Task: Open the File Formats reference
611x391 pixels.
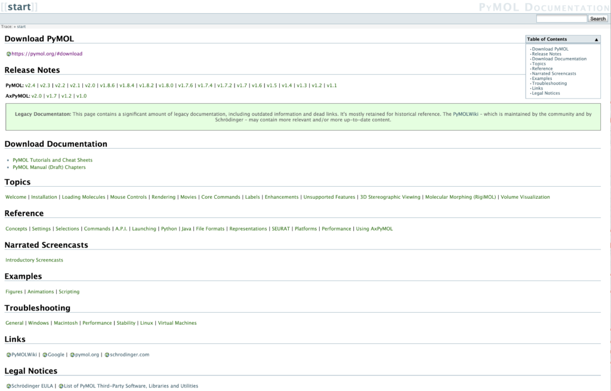Action: coord(210,229)
